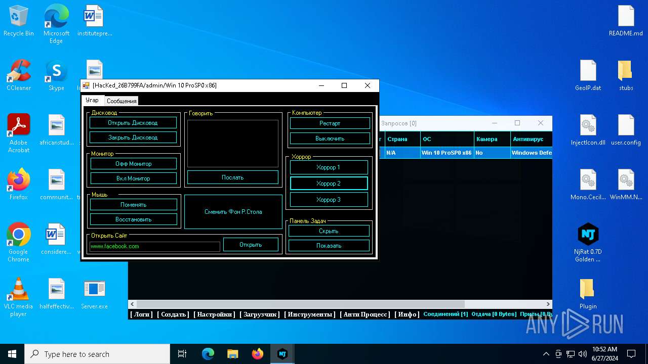
Task: Launch Google Chrome from the desktop
Action: pyautogui.click(x=19, y=243)
